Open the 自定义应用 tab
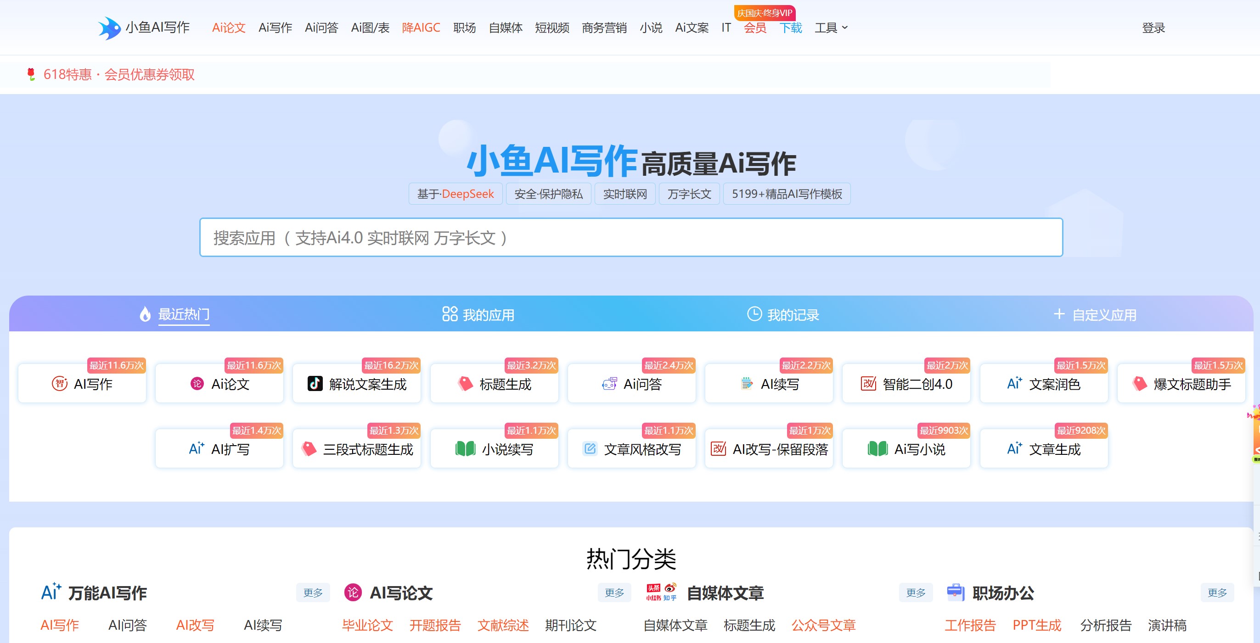The height and width of the screenshot is (643, 1260). [1095, 314]
